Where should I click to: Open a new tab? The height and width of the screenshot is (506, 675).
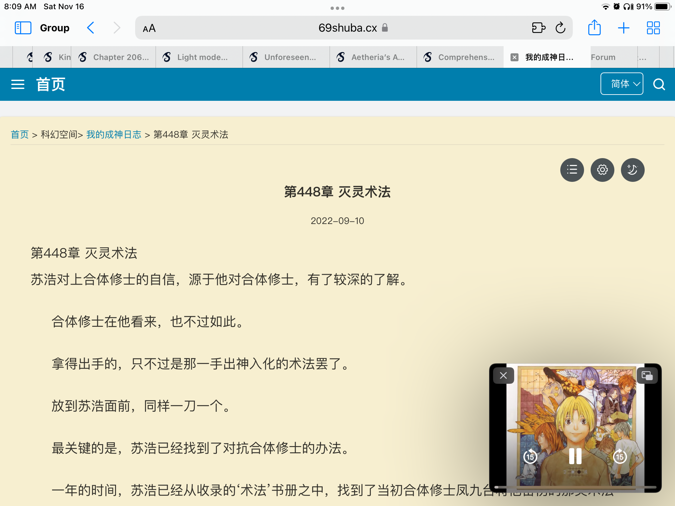[x=624, y=28]
